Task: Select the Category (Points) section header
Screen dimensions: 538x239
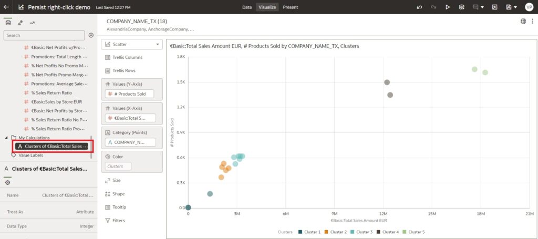Action: pos(130,132)
